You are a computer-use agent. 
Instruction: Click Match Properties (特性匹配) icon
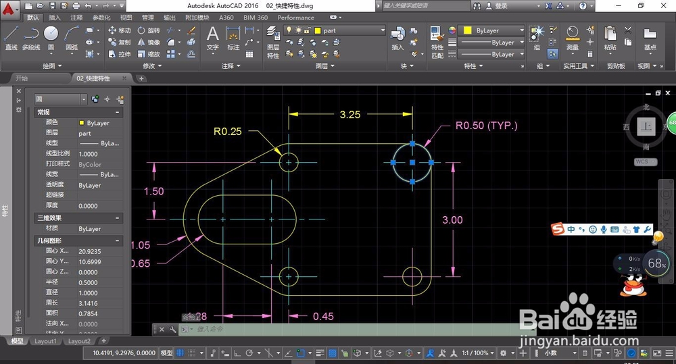coord(437,43)
